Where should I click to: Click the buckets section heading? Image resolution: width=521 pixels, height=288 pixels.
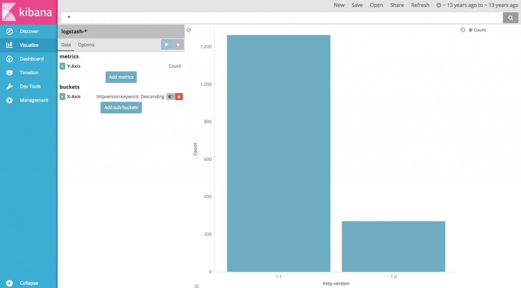click(x=69, y=87)
